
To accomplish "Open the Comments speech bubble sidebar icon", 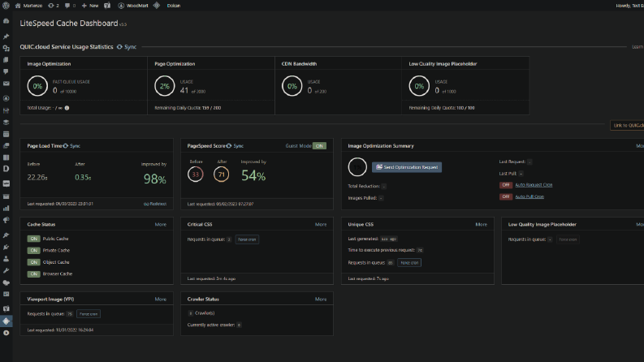I will point(6,71).
